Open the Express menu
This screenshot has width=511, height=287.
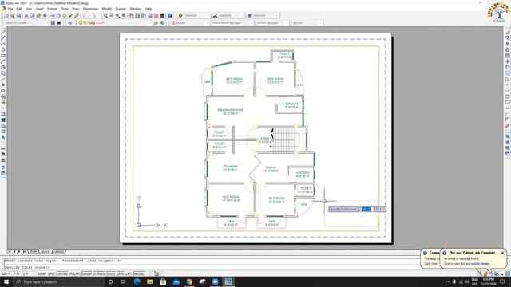click(121, 9)
